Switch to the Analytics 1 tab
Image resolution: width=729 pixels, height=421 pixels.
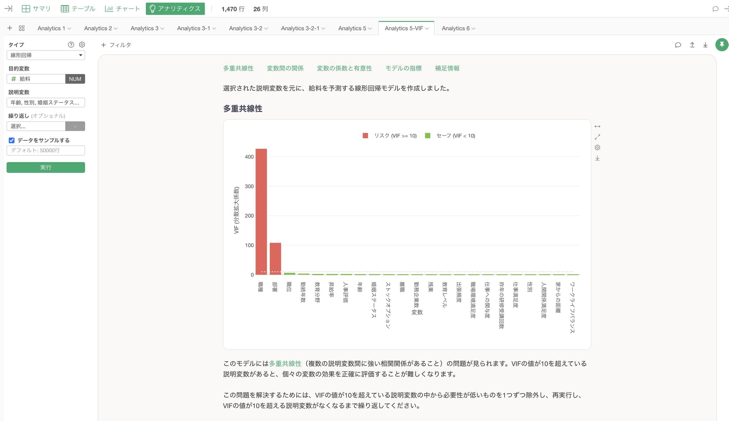pyautogui.click(x=51, y=28)
